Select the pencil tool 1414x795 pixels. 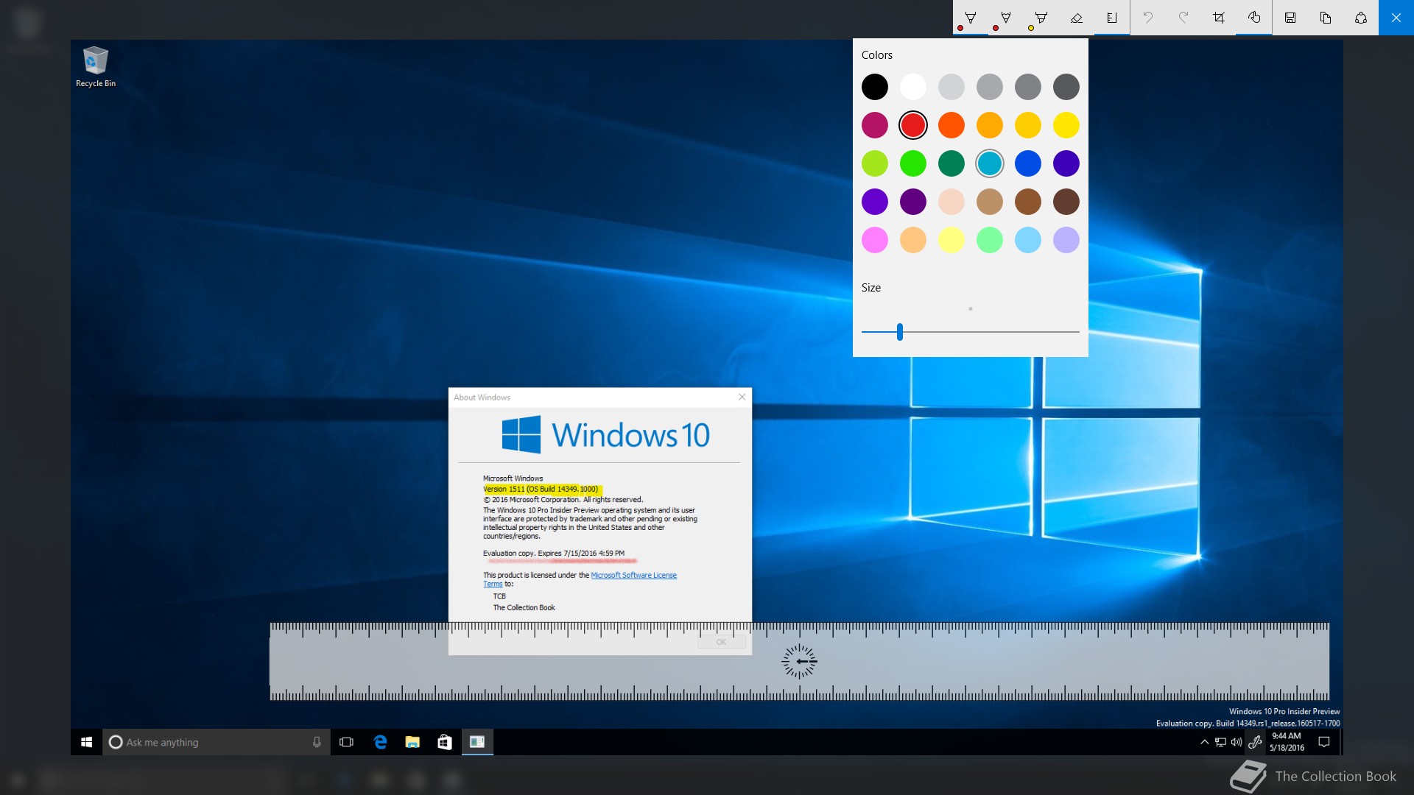pyautogui.click(x=1006, y=18)
